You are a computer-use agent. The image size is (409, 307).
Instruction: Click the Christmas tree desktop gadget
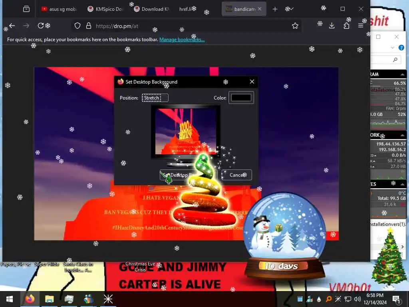point(389,259)
